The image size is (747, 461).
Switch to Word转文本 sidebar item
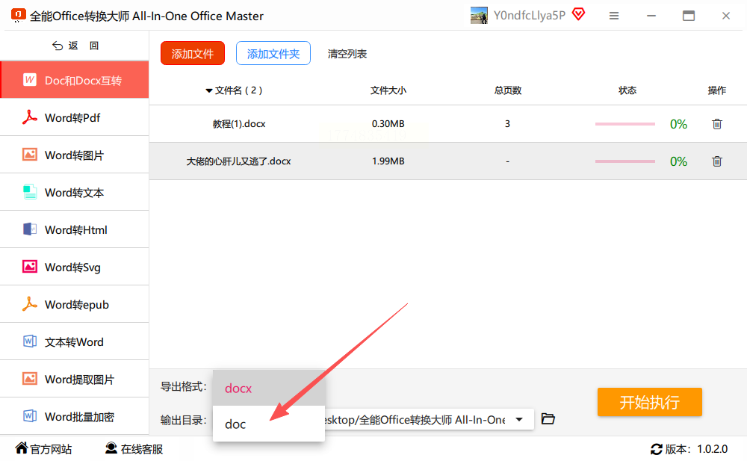click(x=75, y=191)
